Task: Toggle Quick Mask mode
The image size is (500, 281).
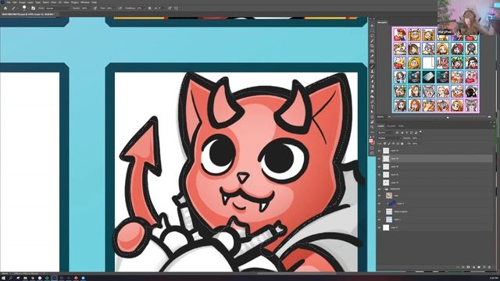Action: click(x=372, y=148)
